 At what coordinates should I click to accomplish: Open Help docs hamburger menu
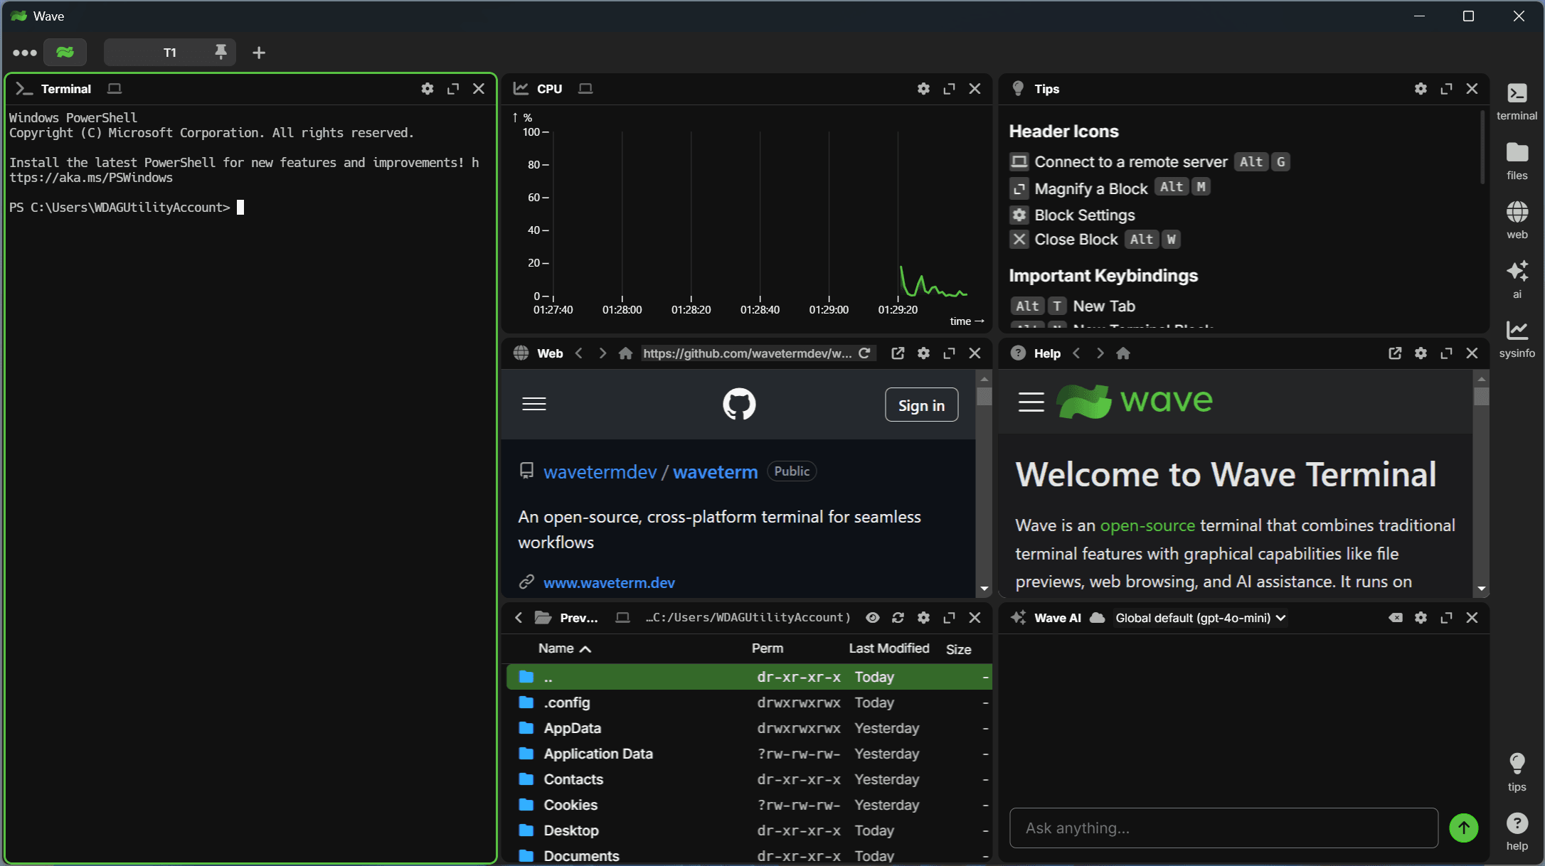[x=1031, y=402]
